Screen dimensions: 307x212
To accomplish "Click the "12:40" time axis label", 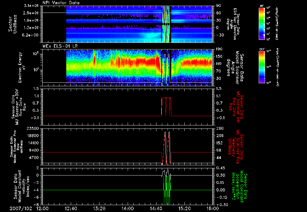I will (x=71, y=209).
